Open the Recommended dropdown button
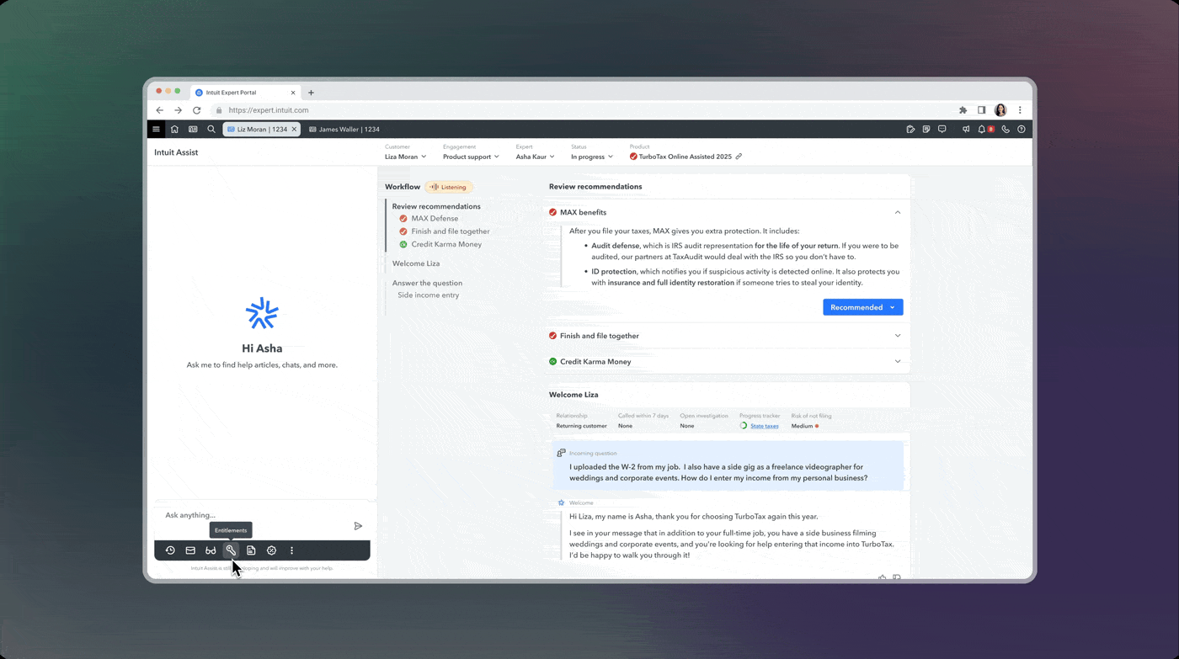 click(x=863, y=307)
